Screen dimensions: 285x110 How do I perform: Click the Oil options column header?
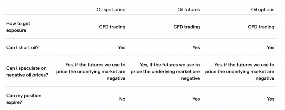[x=263, y=10]
